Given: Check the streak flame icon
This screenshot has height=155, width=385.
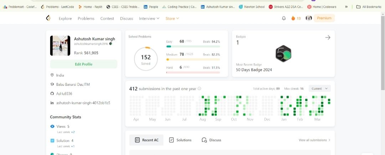Looking at the screenshot, I should 293,18.
